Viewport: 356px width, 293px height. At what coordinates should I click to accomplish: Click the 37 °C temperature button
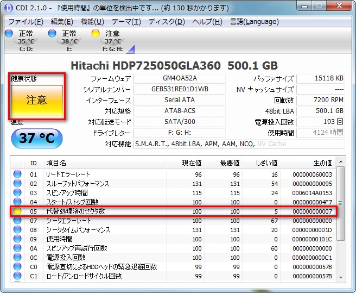[x=37, y=138]
